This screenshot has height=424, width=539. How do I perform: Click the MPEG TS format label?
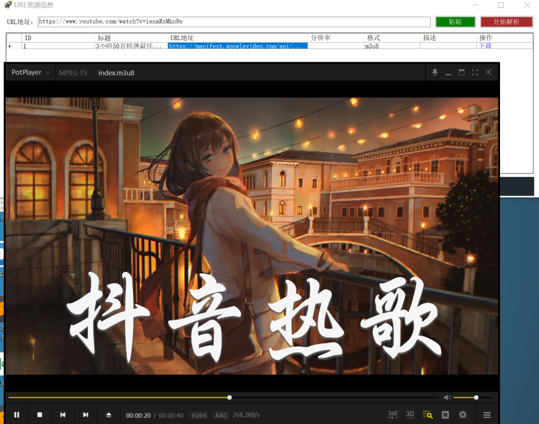point(73,73)
